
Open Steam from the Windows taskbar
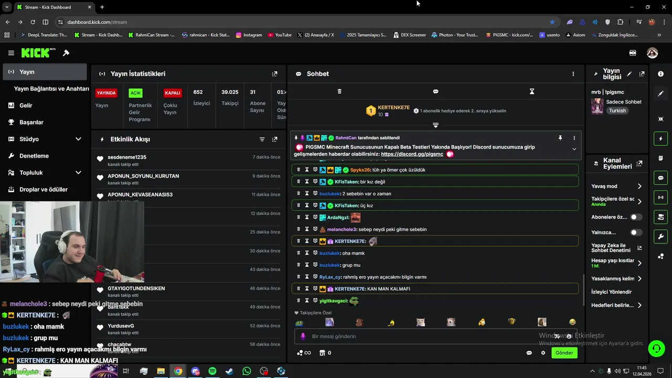[x=229, y=371]
